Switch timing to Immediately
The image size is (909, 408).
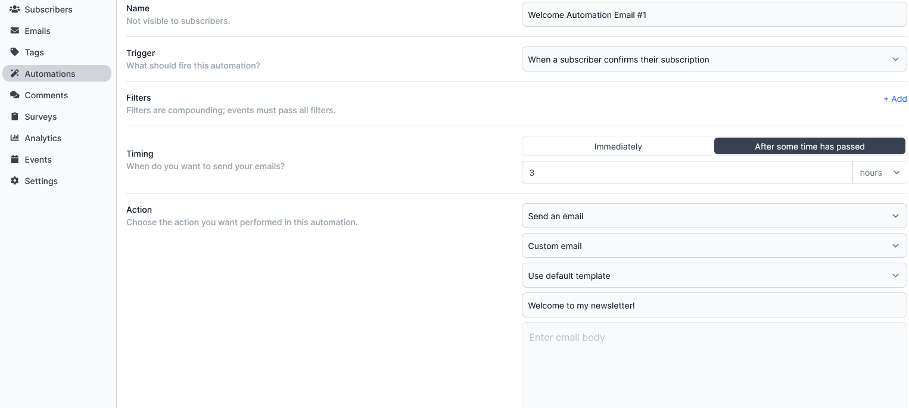618,147
